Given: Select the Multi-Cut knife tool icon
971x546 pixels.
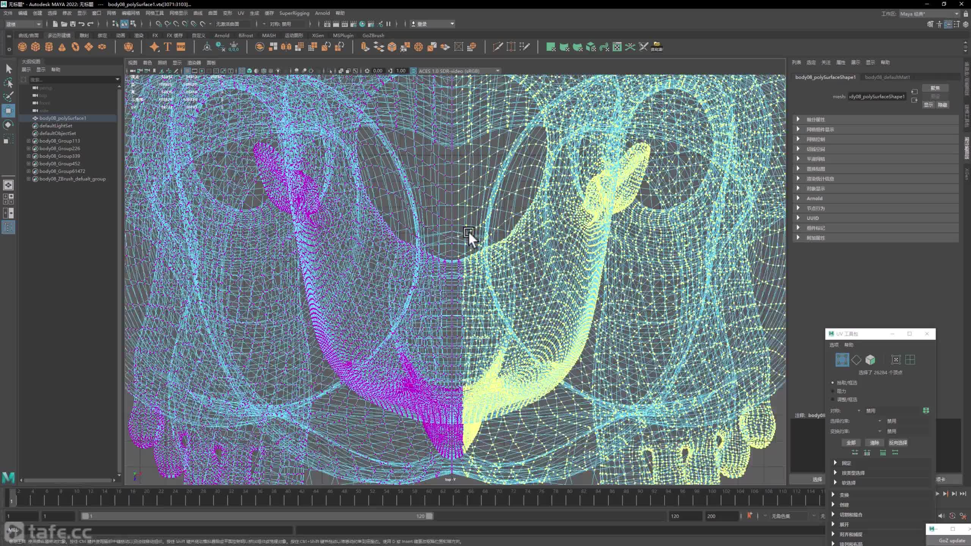Looking at the screenshot, I should (x=497, y=47).
